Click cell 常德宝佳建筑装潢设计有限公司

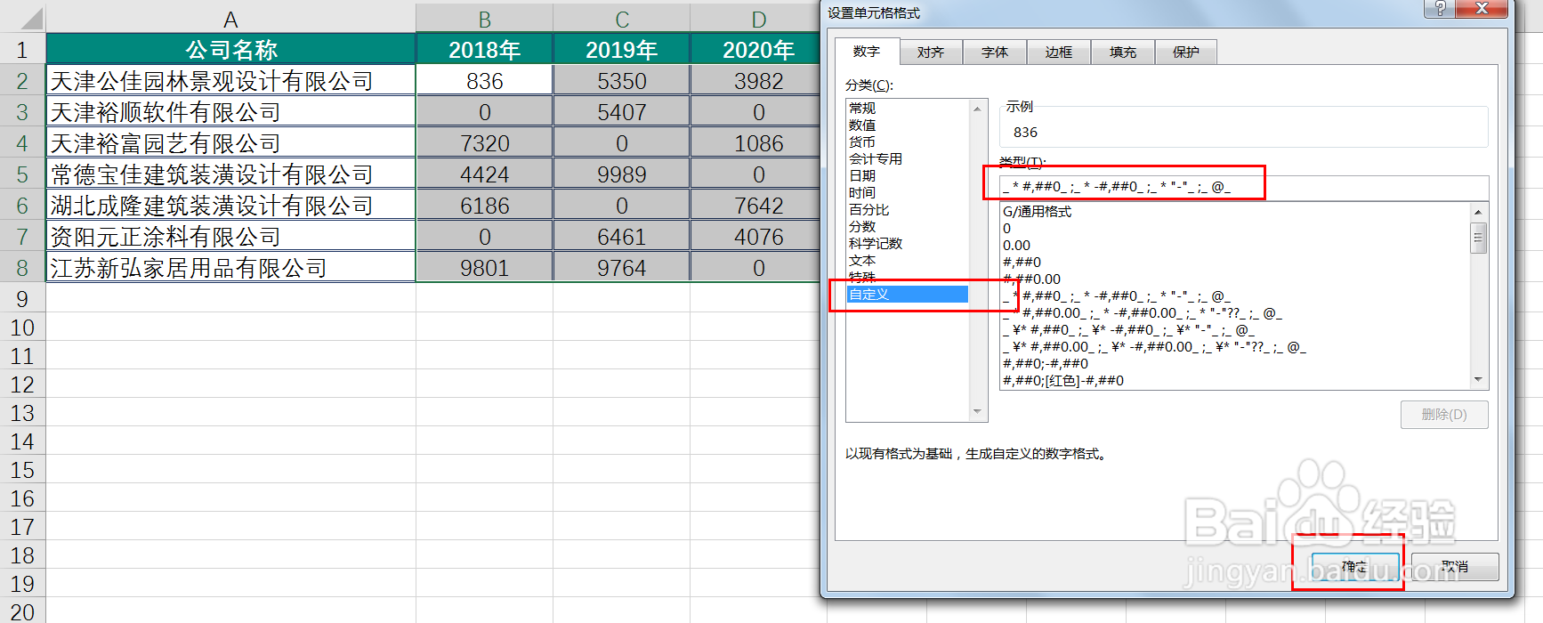230,174
